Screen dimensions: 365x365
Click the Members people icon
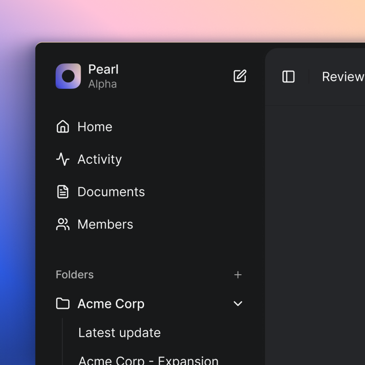(x=63, y=224)
